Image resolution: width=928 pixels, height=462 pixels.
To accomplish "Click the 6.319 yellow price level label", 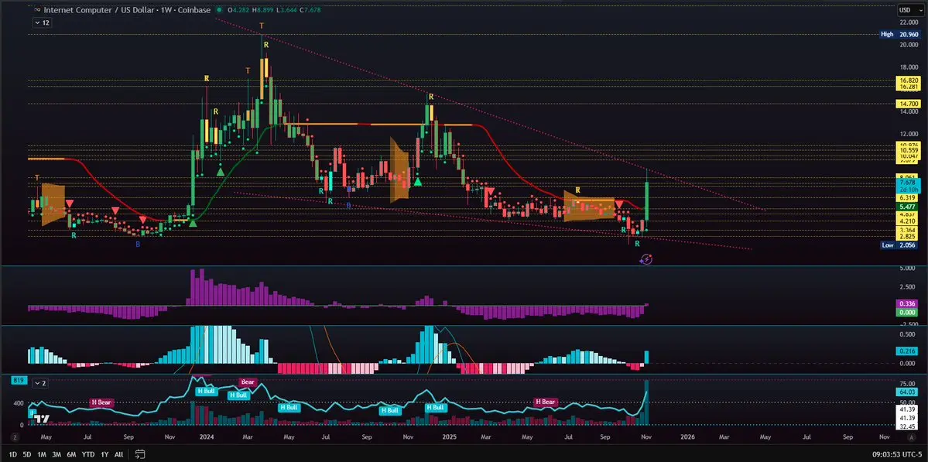I will click(x=909, y=197).
